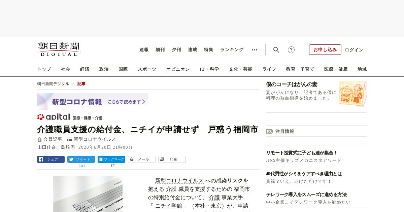The height and width of the screenshot is (212, 404).
Task: Go to the トップ section tab
Action: point(44,69)
